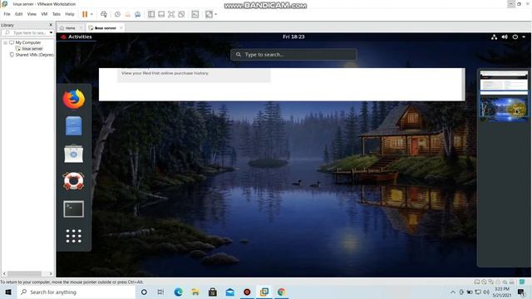Open the Bandicam recorder taskbar icon

coord(247,292)
